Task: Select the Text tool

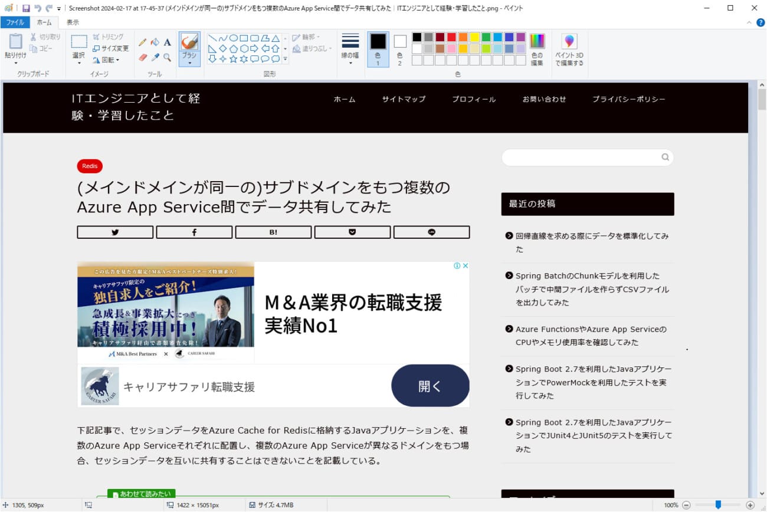Action: [x=168, y=42]
